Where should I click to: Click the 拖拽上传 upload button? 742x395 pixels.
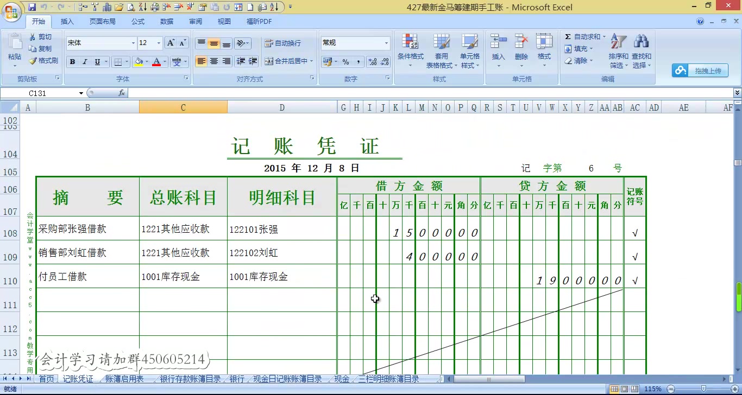(700, 71)
